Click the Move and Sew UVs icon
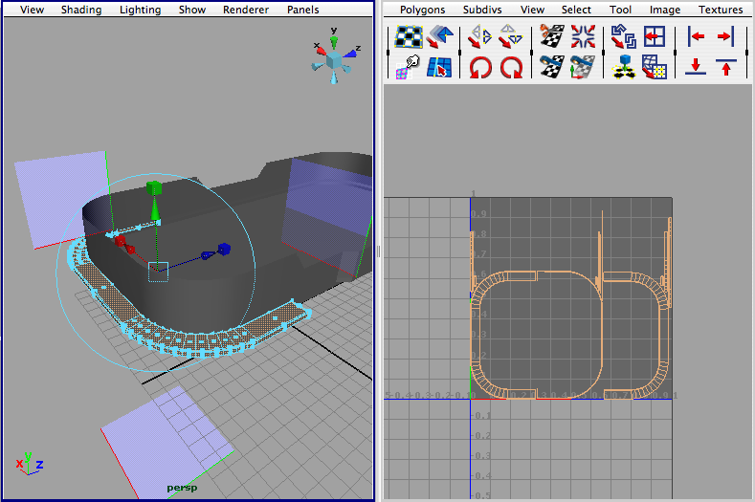This screenshot has height=502, width=755. coord(583,67)
